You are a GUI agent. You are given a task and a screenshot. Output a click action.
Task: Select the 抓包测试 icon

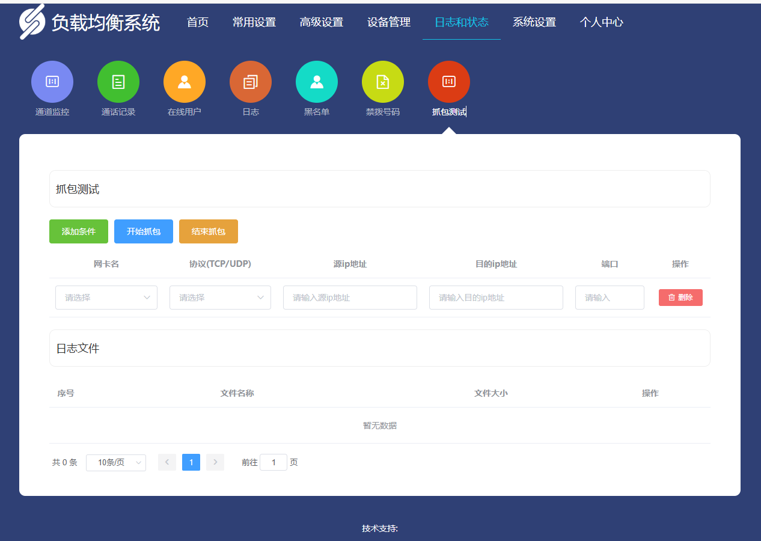[449, 82]
